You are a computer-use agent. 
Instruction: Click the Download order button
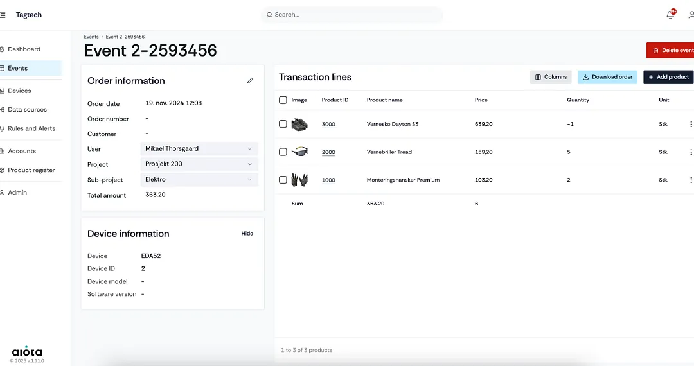click(607, 77)
